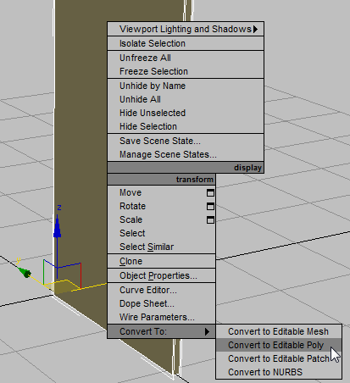The image size is (350, 383).
Task: Expand Viewport Lighting and Shadows submenu arrow
Action: pyautogui.click(x=255, y=29)
